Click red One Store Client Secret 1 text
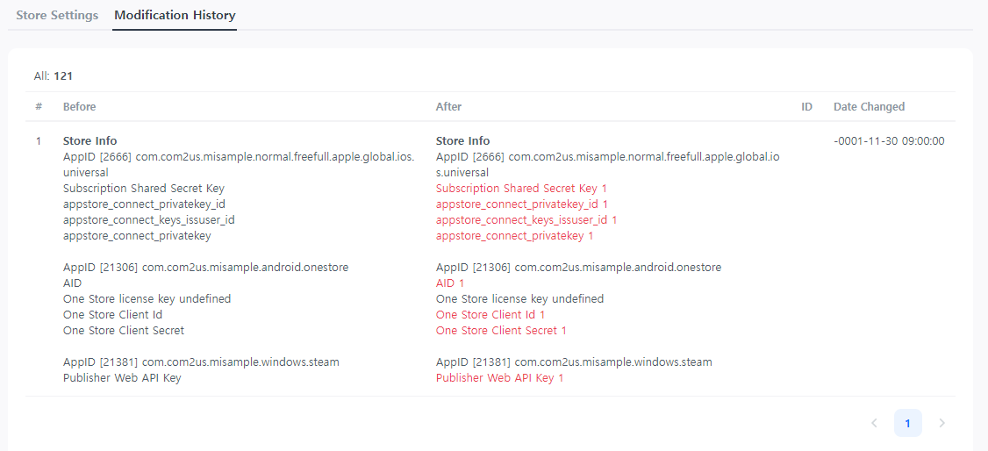The width and height of the screenshot is (988, 451). coord(501,330)
